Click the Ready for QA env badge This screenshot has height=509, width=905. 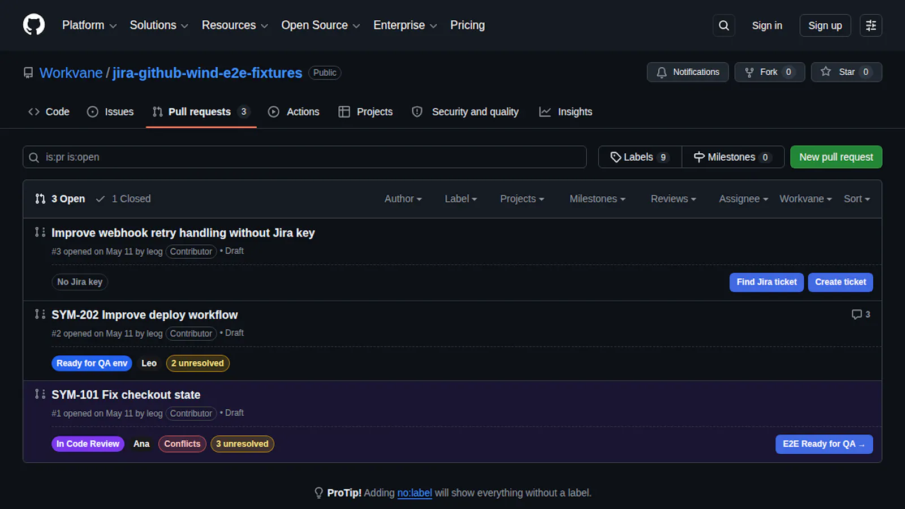click(92, 364)
